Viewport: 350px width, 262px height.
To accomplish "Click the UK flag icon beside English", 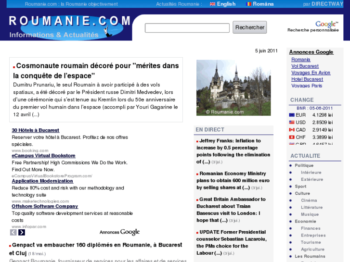I will pos(212,4).
